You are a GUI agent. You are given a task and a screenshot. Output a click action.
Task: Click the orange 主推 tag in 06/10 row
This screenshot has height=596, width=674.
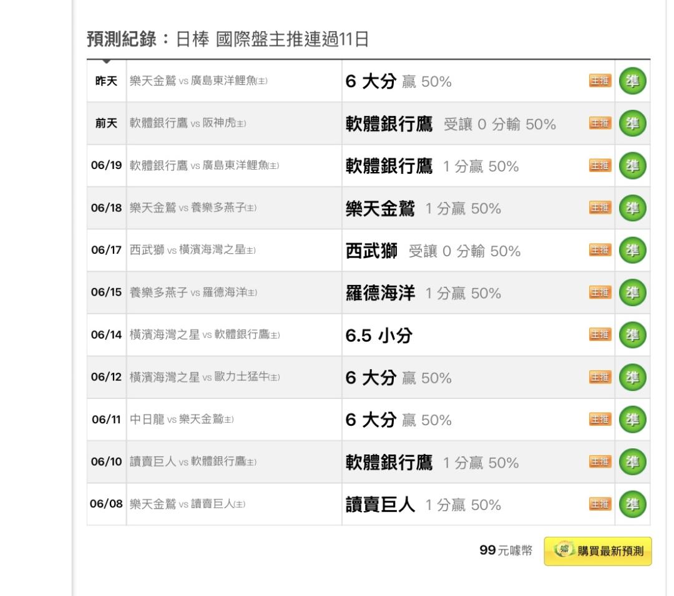[600, 461]
